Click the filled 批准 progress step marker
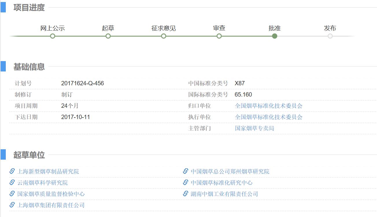377x217 pixels. 275,36
